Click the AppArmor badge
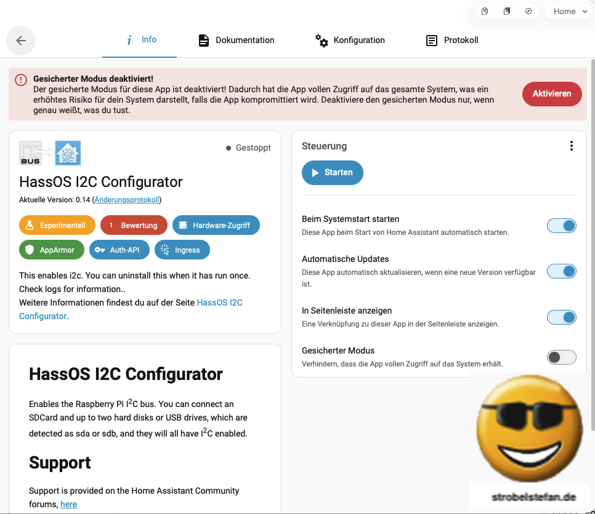The height and width of the screenshot is (514, 595). (52, 250)
